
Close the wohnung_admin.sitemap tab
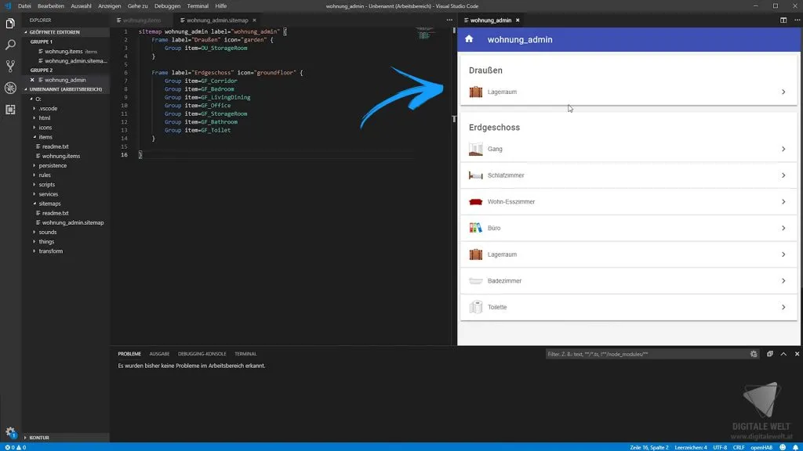click(x=254, y=20)
